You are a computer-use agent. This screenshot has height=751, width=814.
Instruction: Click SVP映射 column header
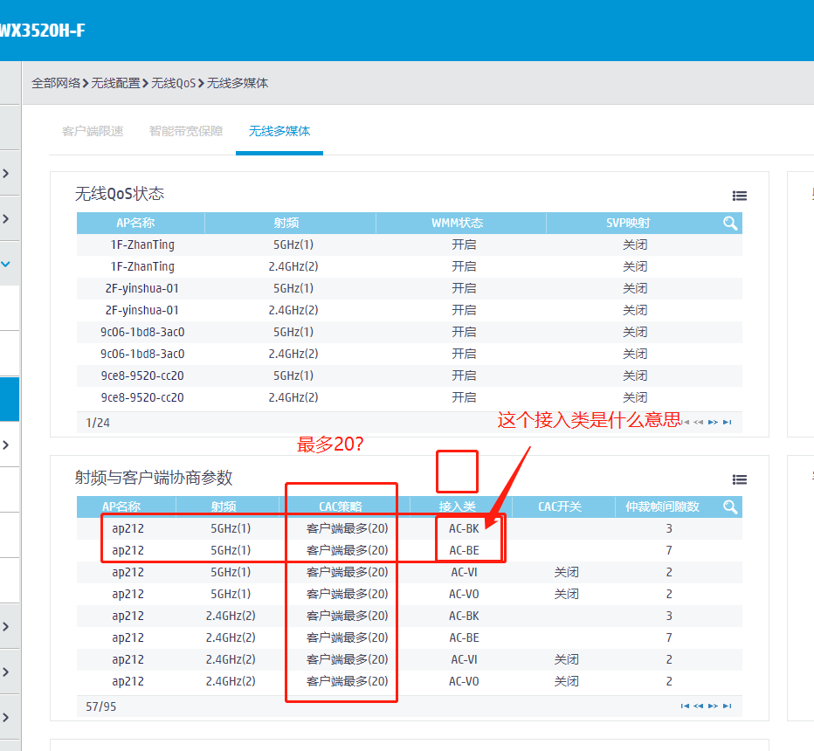(628, 224)
